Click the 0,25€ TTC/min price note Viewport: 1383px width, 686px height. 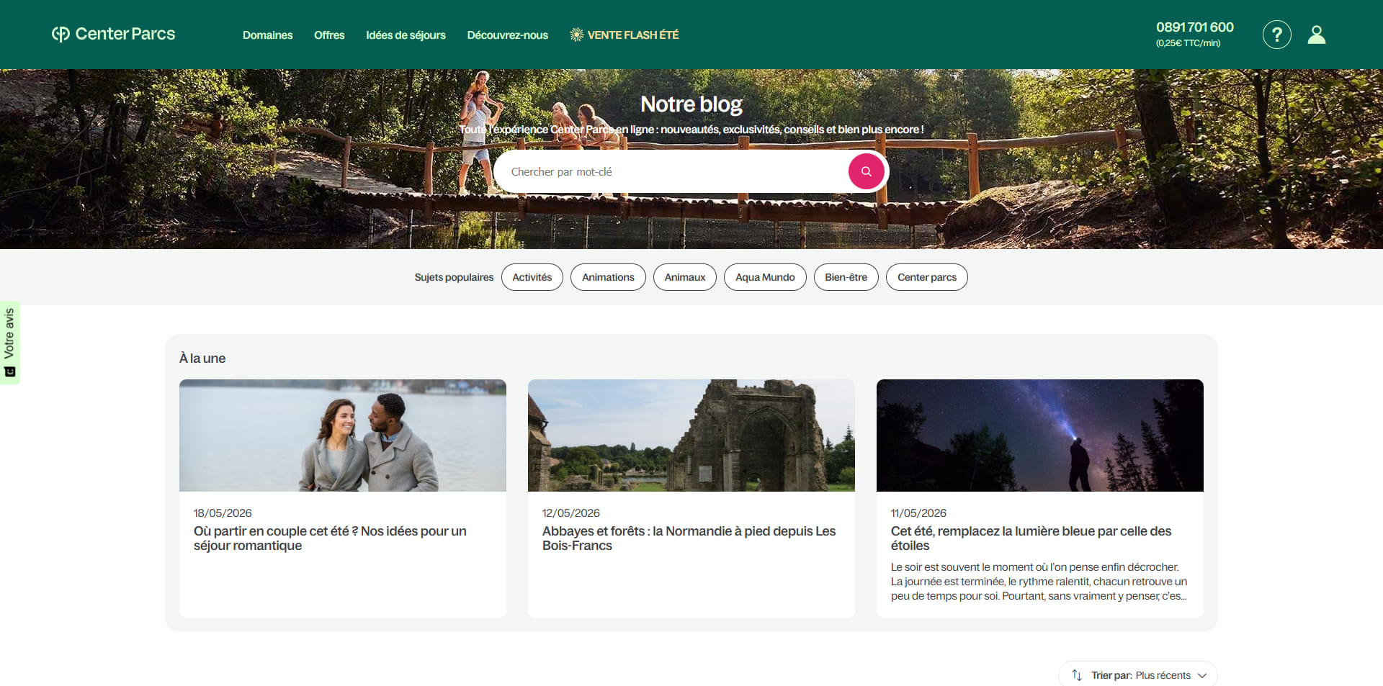(1188, 43)
